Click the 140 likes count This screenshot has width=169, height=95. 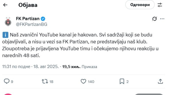point(91,82)
